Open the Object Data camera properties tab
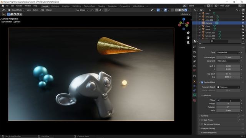Viewport: 246px width, 138px height. coord(194,95)
